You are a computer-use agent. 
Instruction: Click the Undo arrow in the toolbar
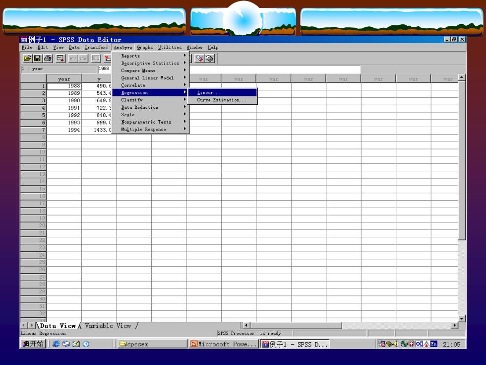tap(73, 59)
